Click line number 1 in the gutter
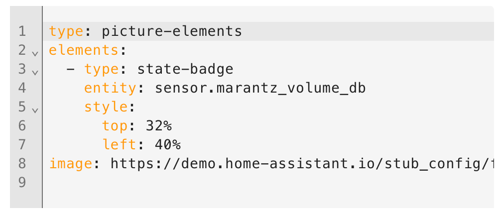 tap(22, 31)
